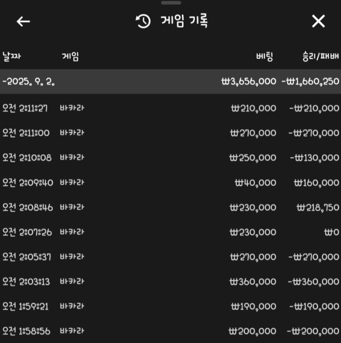Tap the drag handle at top
Image resolution: width=341 pixels, height=343 pixels.
pos(170,3)
